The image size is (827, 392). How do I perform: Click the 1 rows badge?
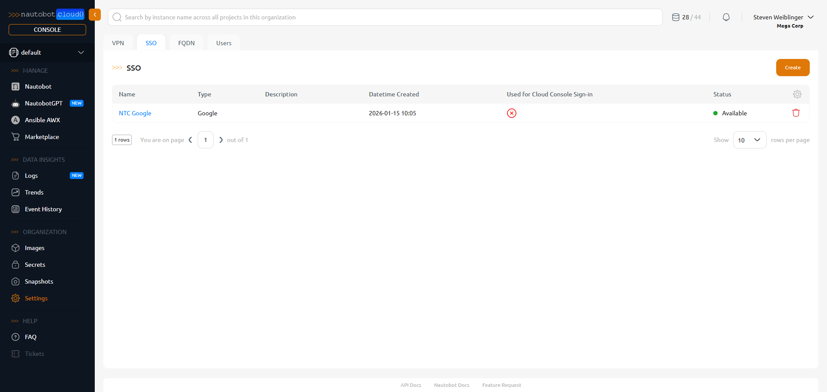coord(122,140)
